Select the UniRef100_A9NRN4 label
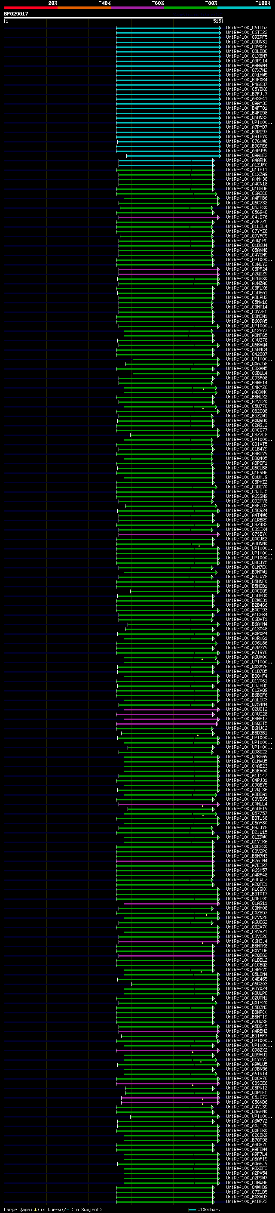 coord(247,65)
